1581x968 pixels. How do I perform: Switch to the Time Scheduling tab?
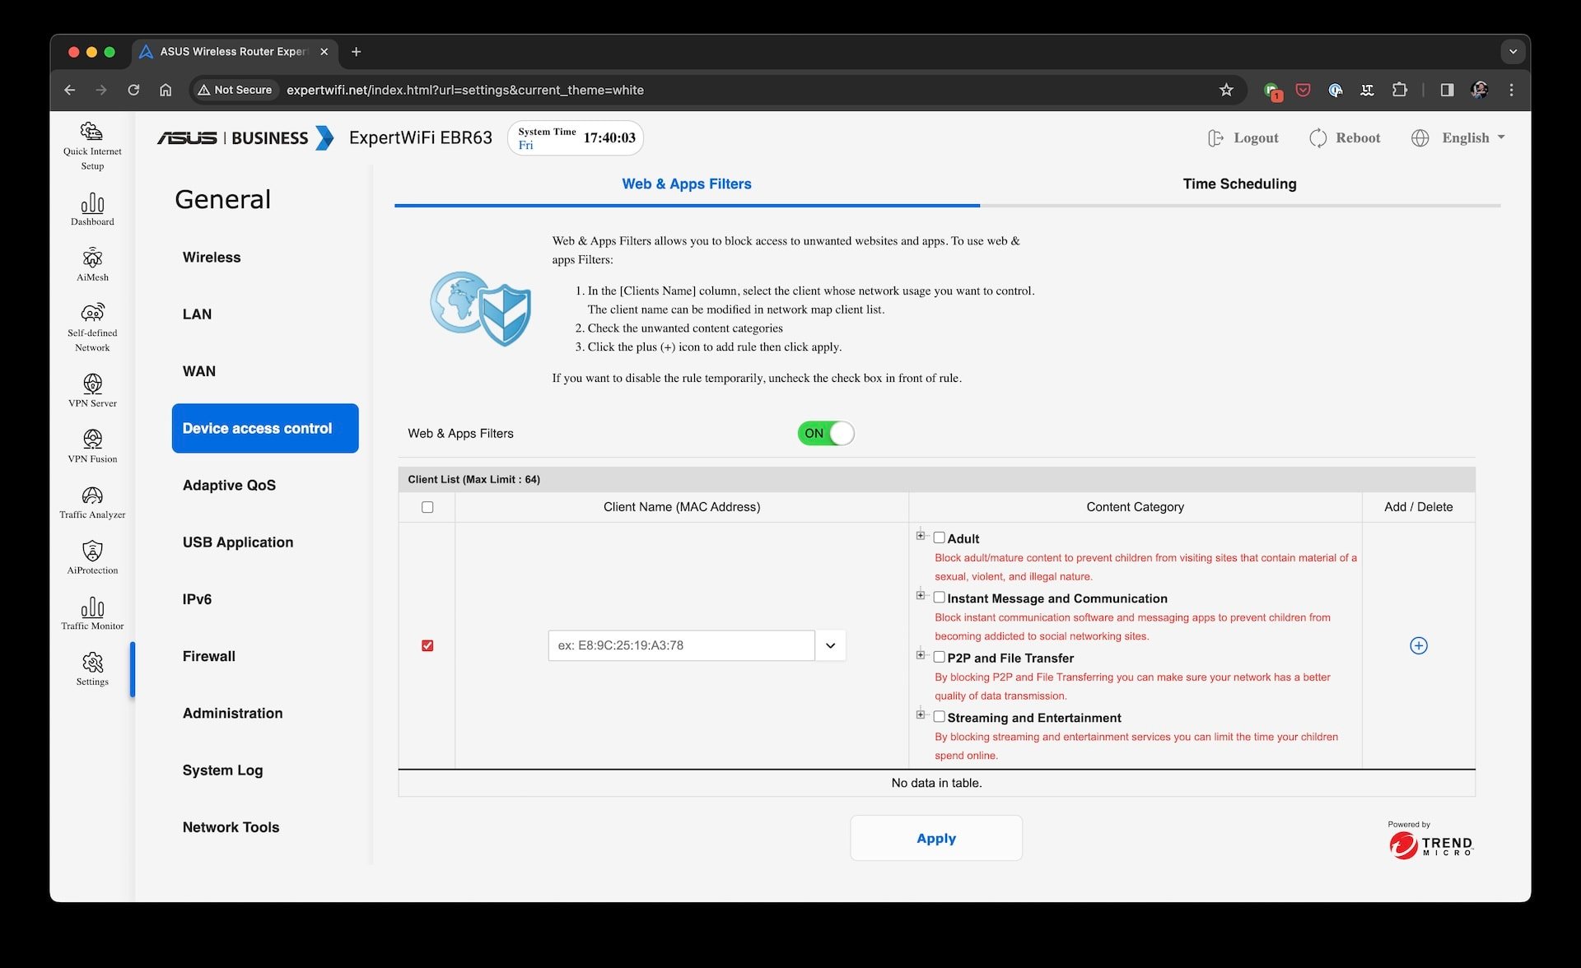pyautogui.click(x=1238, y=183)
